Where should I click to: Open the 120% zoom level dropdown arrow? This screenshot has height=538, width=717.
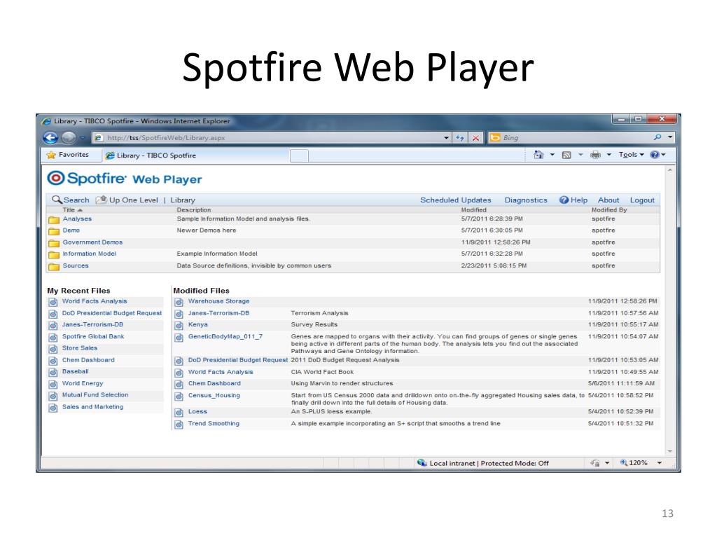[660, 462]
